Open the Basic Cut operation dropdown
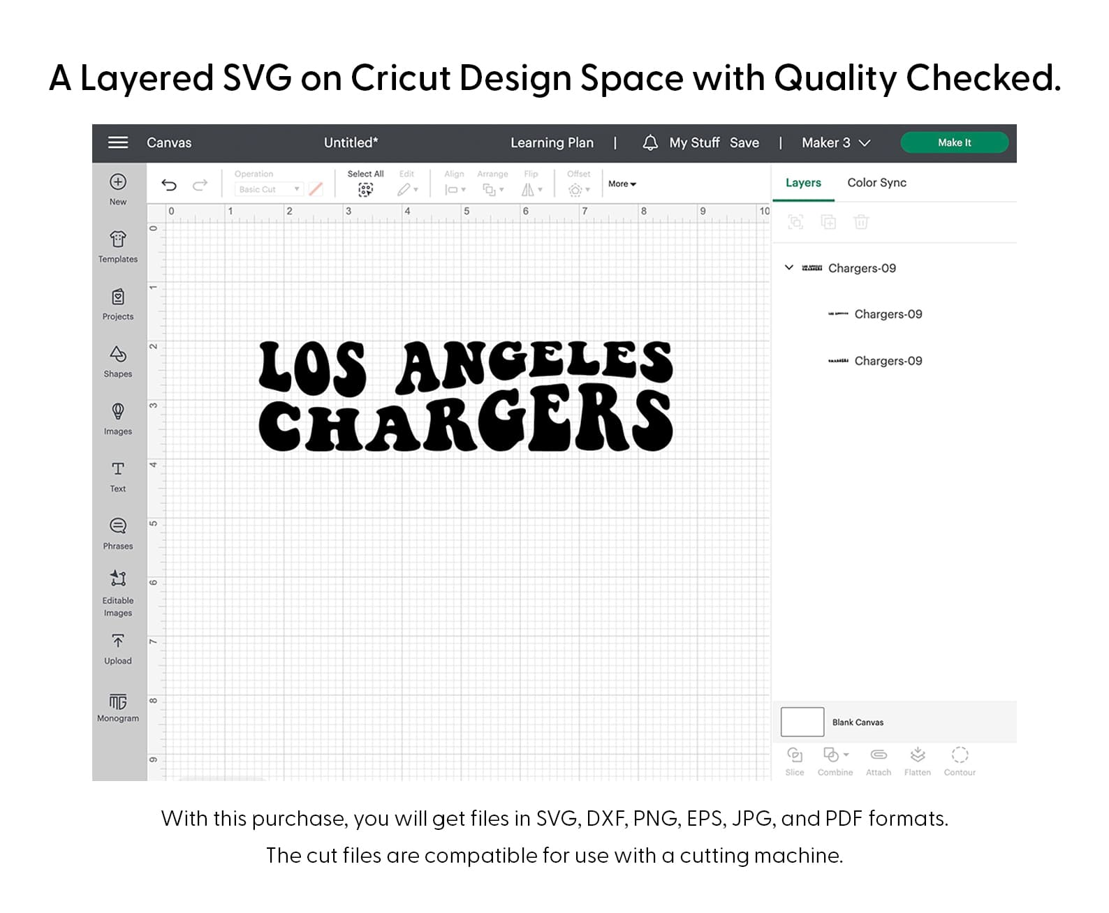Screen dimensions: 1109x913 coord(268,189)
